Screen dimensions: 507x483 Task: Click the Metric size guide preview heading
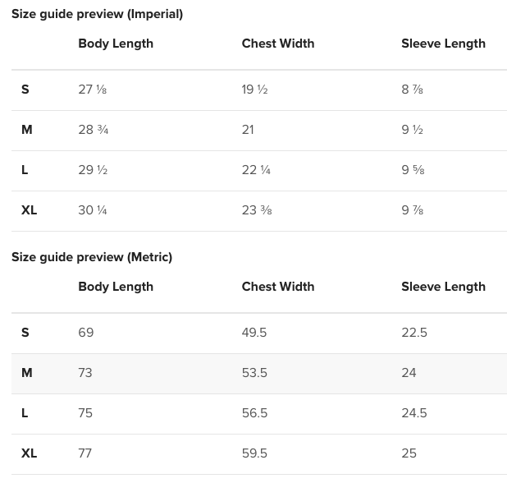pos(92,257)
